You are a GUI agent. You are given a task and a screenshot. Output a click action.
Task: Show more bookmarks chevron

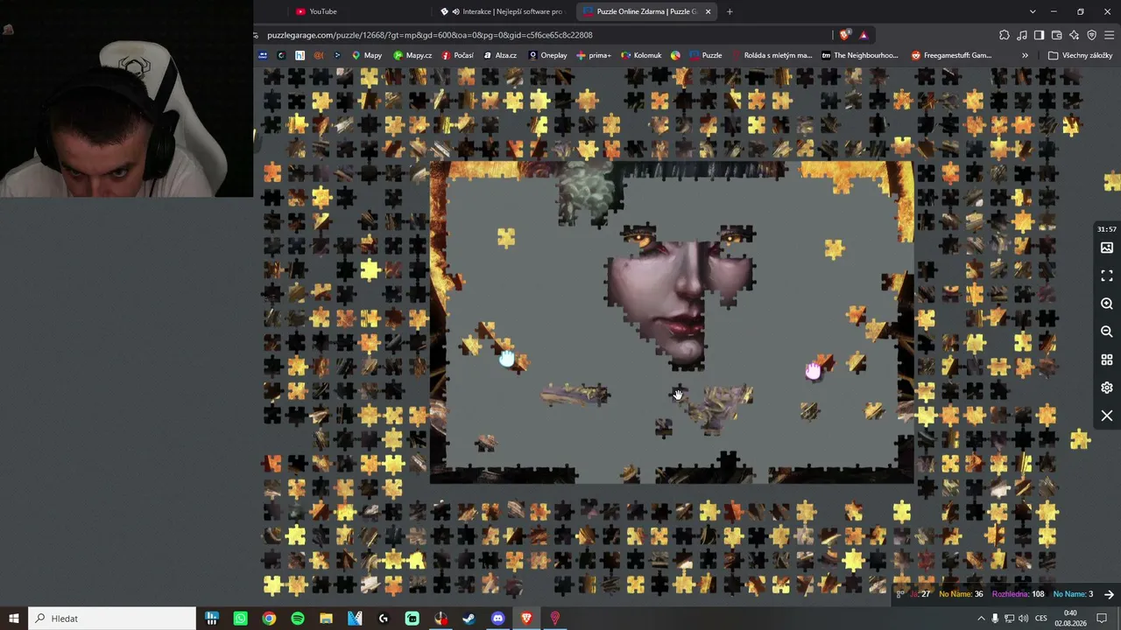pos(1025,55)
